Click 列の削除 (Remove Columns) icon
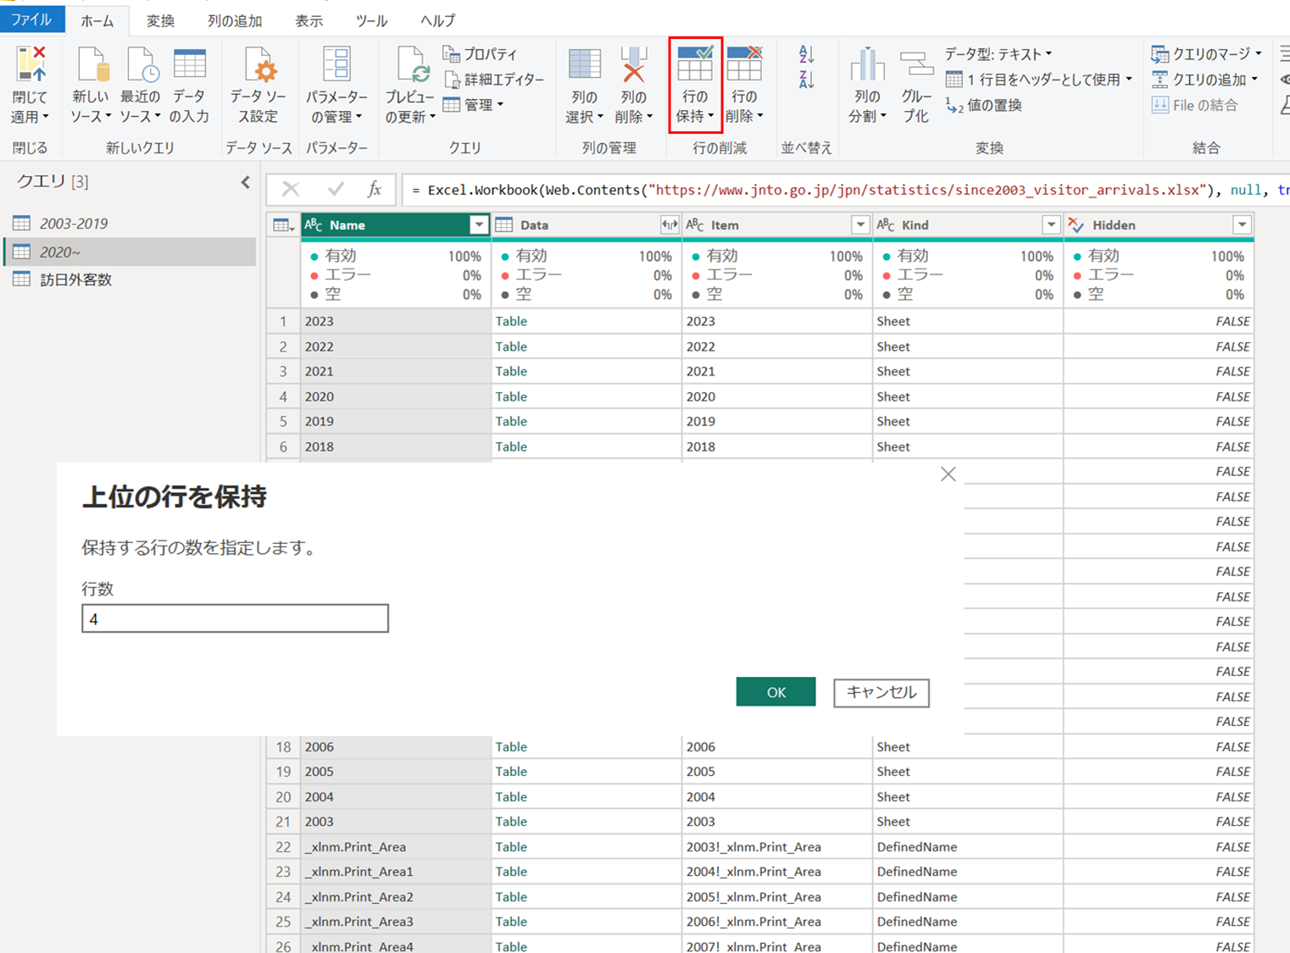Image resolution: width=1290 pixels, height=953 pixels. 633,66
